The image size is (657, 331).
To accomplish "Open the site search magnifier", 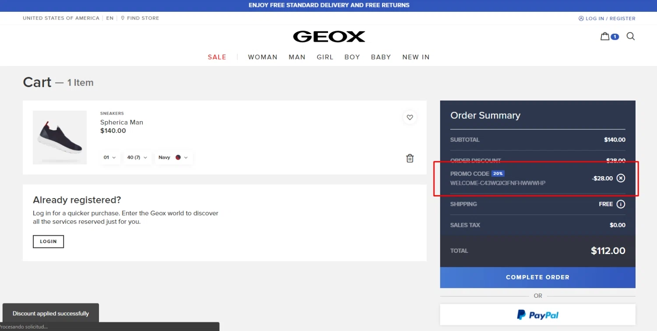I will (631, 36).
